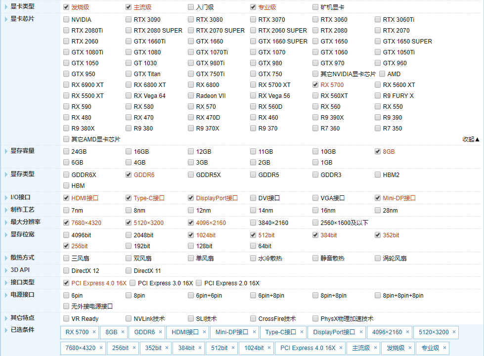Screen dimensions: 484x356
Task: Click the 入门级 card type label
Action: [205, 7]
